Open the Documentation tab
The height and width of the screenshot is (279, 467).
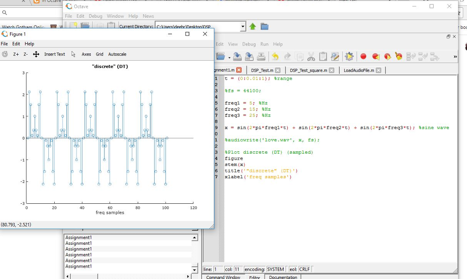click(x=283, y=277)
